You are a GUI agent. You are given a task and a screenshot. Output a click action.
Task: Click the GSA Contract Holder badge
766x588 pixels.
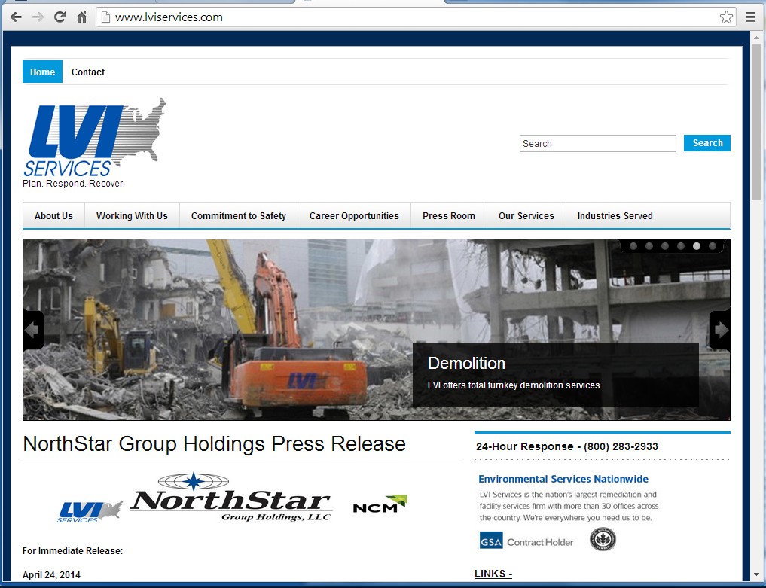526,540
